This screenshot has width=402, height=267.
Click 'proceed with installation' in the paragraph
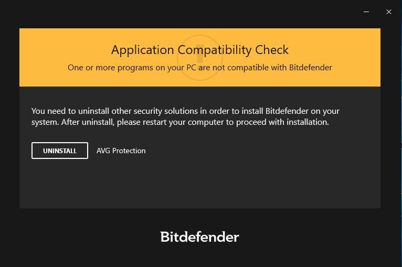[x=282, y=122]
